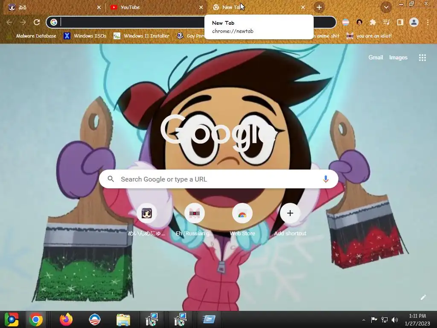Open the 'Eh (Russian g...' shortcut tile
This screenshot has width=437, height=328.
click(195, 220)
